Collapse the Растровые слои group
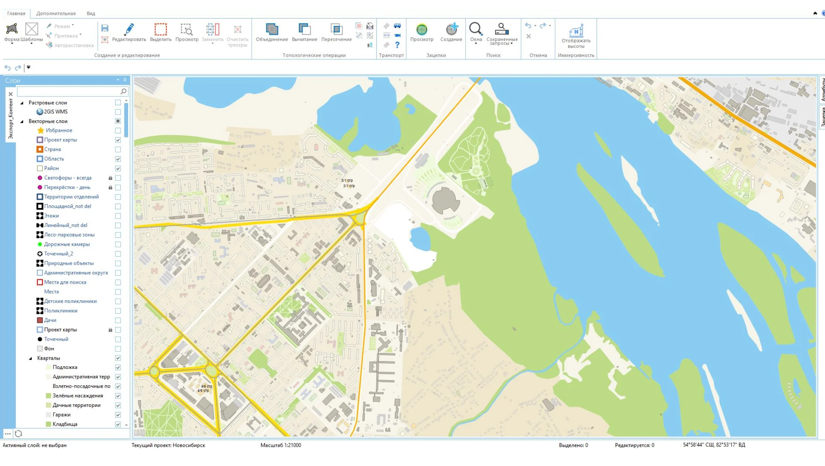The width and height of the screenshot is (825, 466). [x=22, y=103]
